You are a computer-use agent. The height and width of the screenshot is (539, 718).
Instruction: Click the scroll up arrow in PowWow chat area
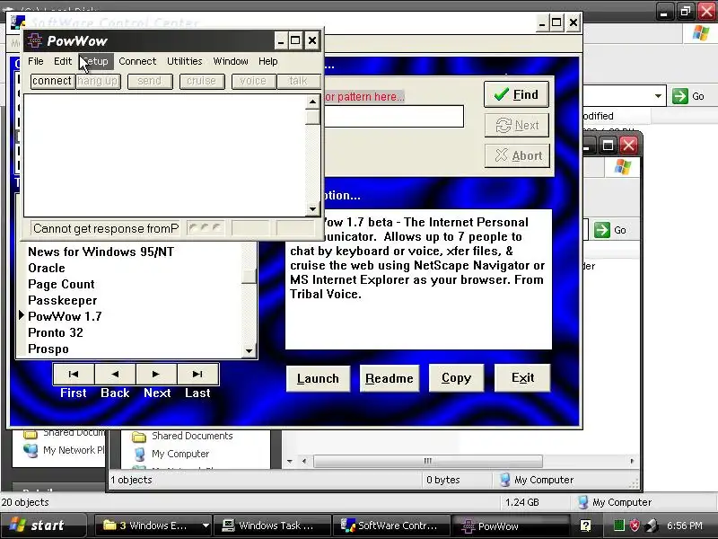(312, 102)
